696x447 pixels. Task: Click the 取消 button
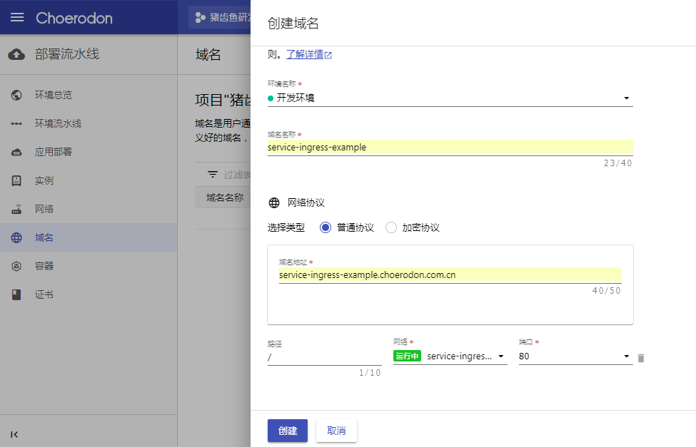tap(336, 431)
